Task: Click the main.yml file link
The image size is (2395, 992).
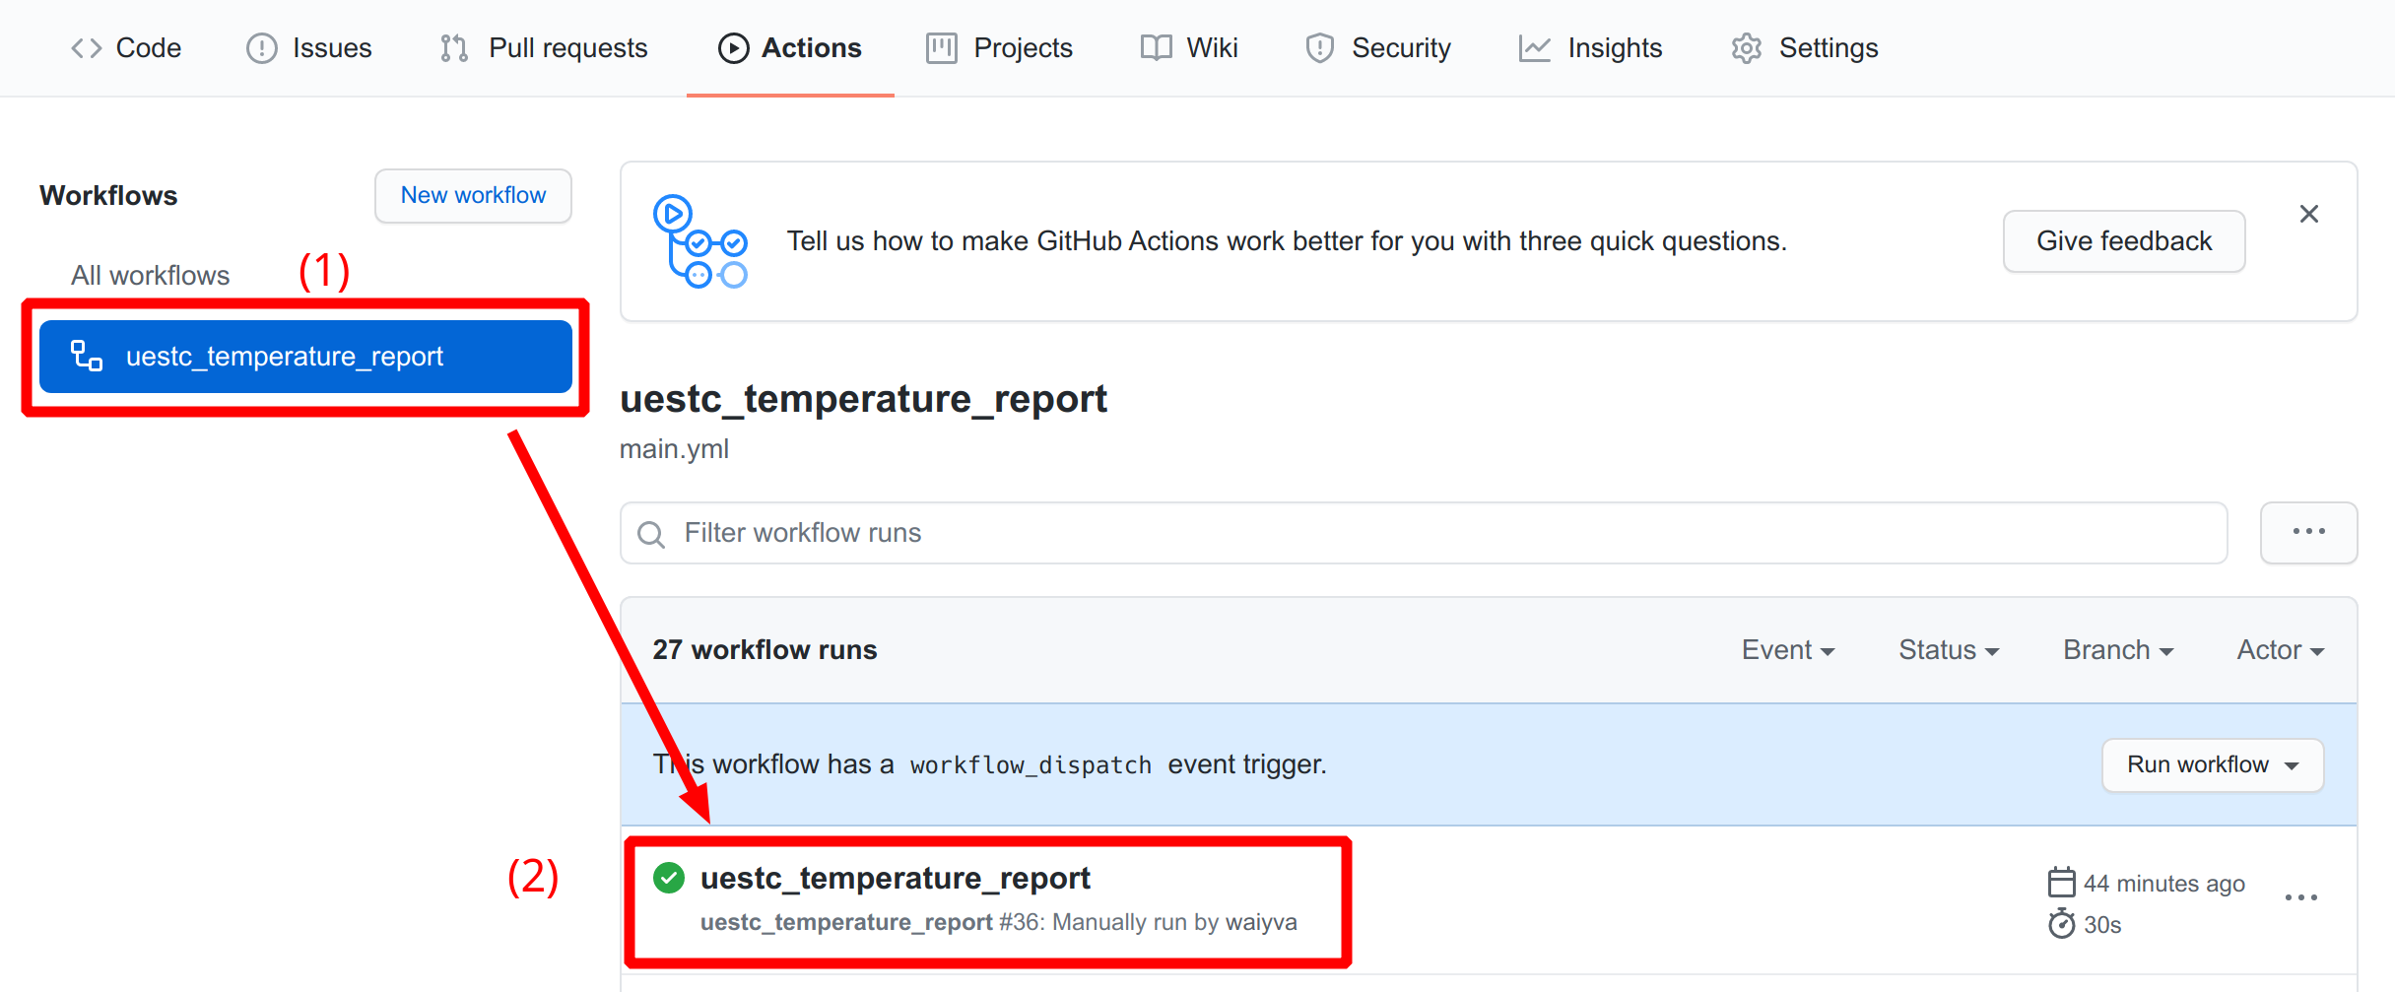Action: (674, 448)
